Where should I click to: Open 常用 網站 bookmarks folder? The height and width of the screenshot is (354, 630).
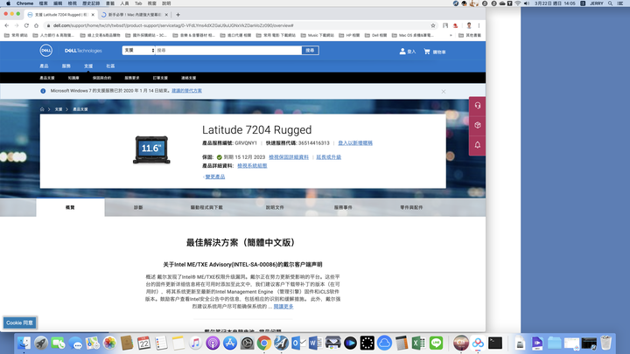[16, 35]
